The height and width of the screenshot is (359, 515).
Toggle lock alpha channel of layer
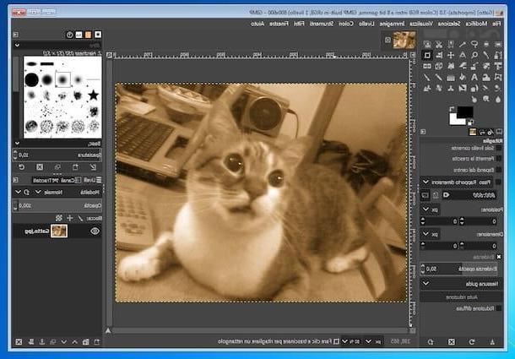click(59, 218)
